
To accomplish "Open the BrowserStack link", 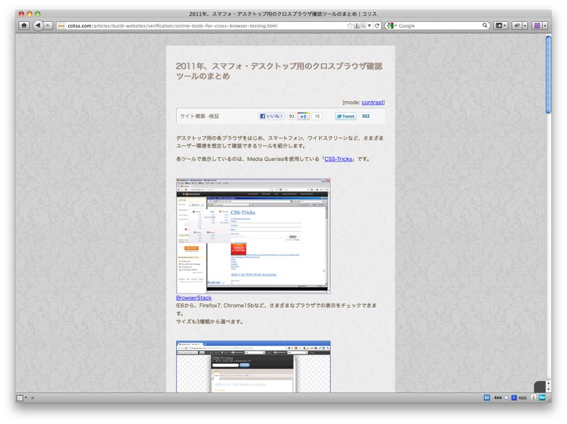I will [x=194, y=298].
